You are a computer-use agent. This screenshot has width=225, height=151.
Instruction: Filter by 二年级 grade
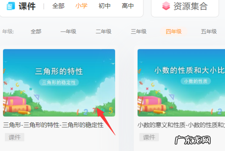click(103, 32)
